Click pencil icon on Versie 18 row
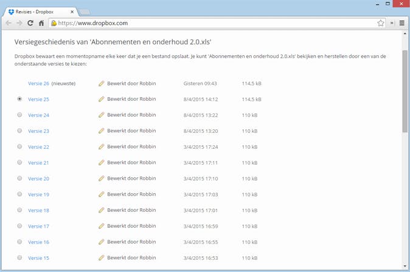 [102, 211]
